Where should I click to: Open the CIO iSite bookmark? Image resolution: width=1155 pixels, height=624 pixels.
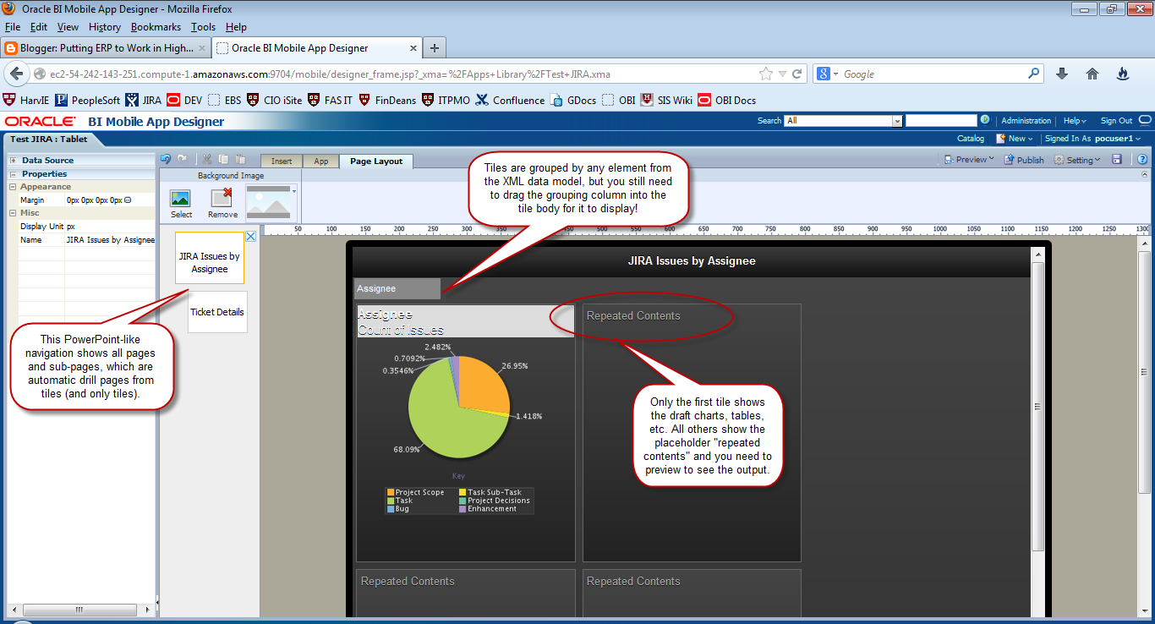274,100
